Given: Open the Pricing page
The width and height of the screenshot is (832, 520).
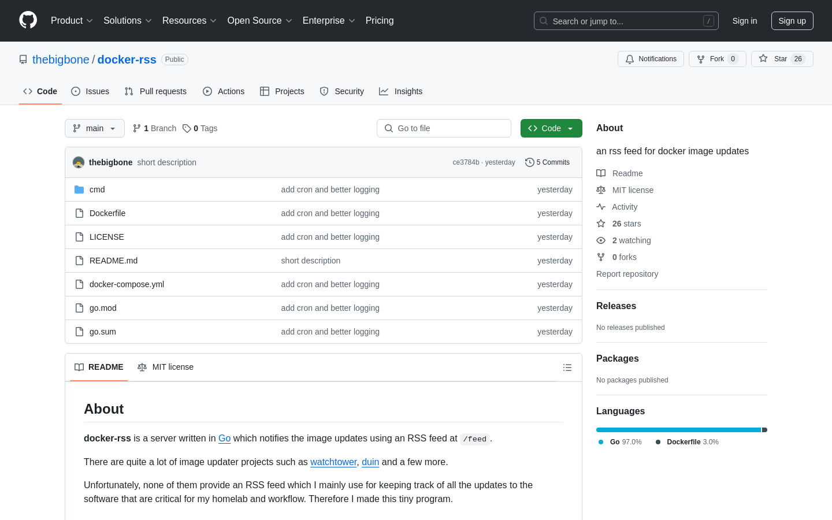Looking at the screenshot, I should coord(380,21).
